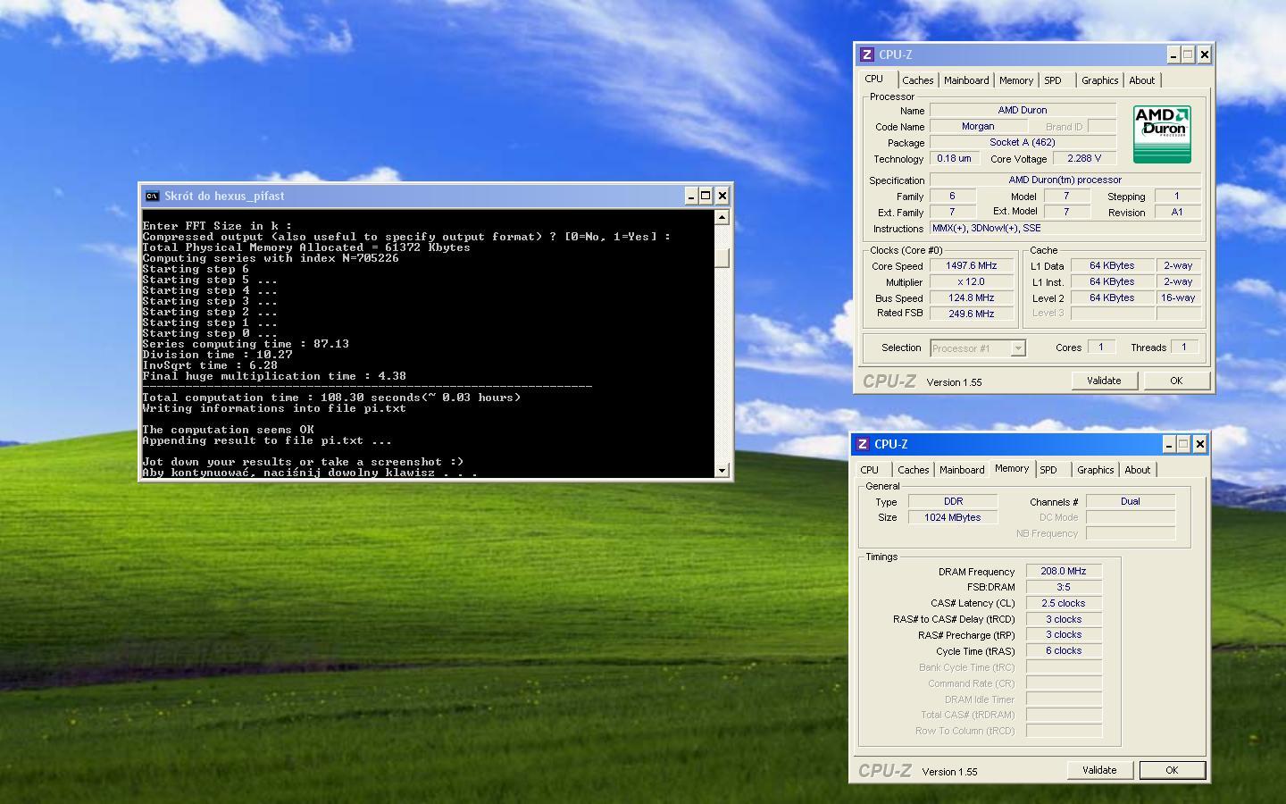Open the Processor #1 selection dropdown
The image size is (1286, 804).
(1017, 348)
